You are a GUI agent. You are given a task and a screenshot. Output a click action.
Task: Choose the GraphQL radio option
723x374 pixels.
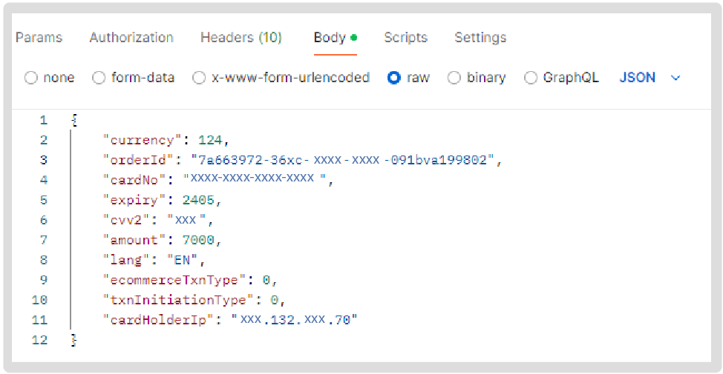coord(531,78)
